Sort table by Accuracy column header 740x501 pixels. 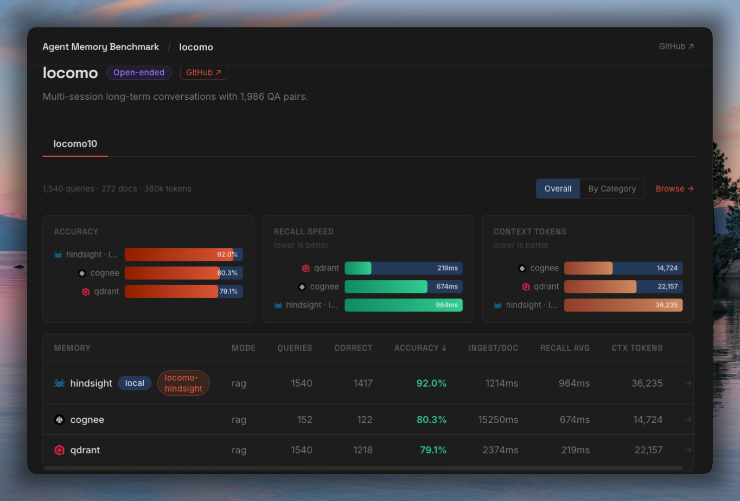coord(420,348)
